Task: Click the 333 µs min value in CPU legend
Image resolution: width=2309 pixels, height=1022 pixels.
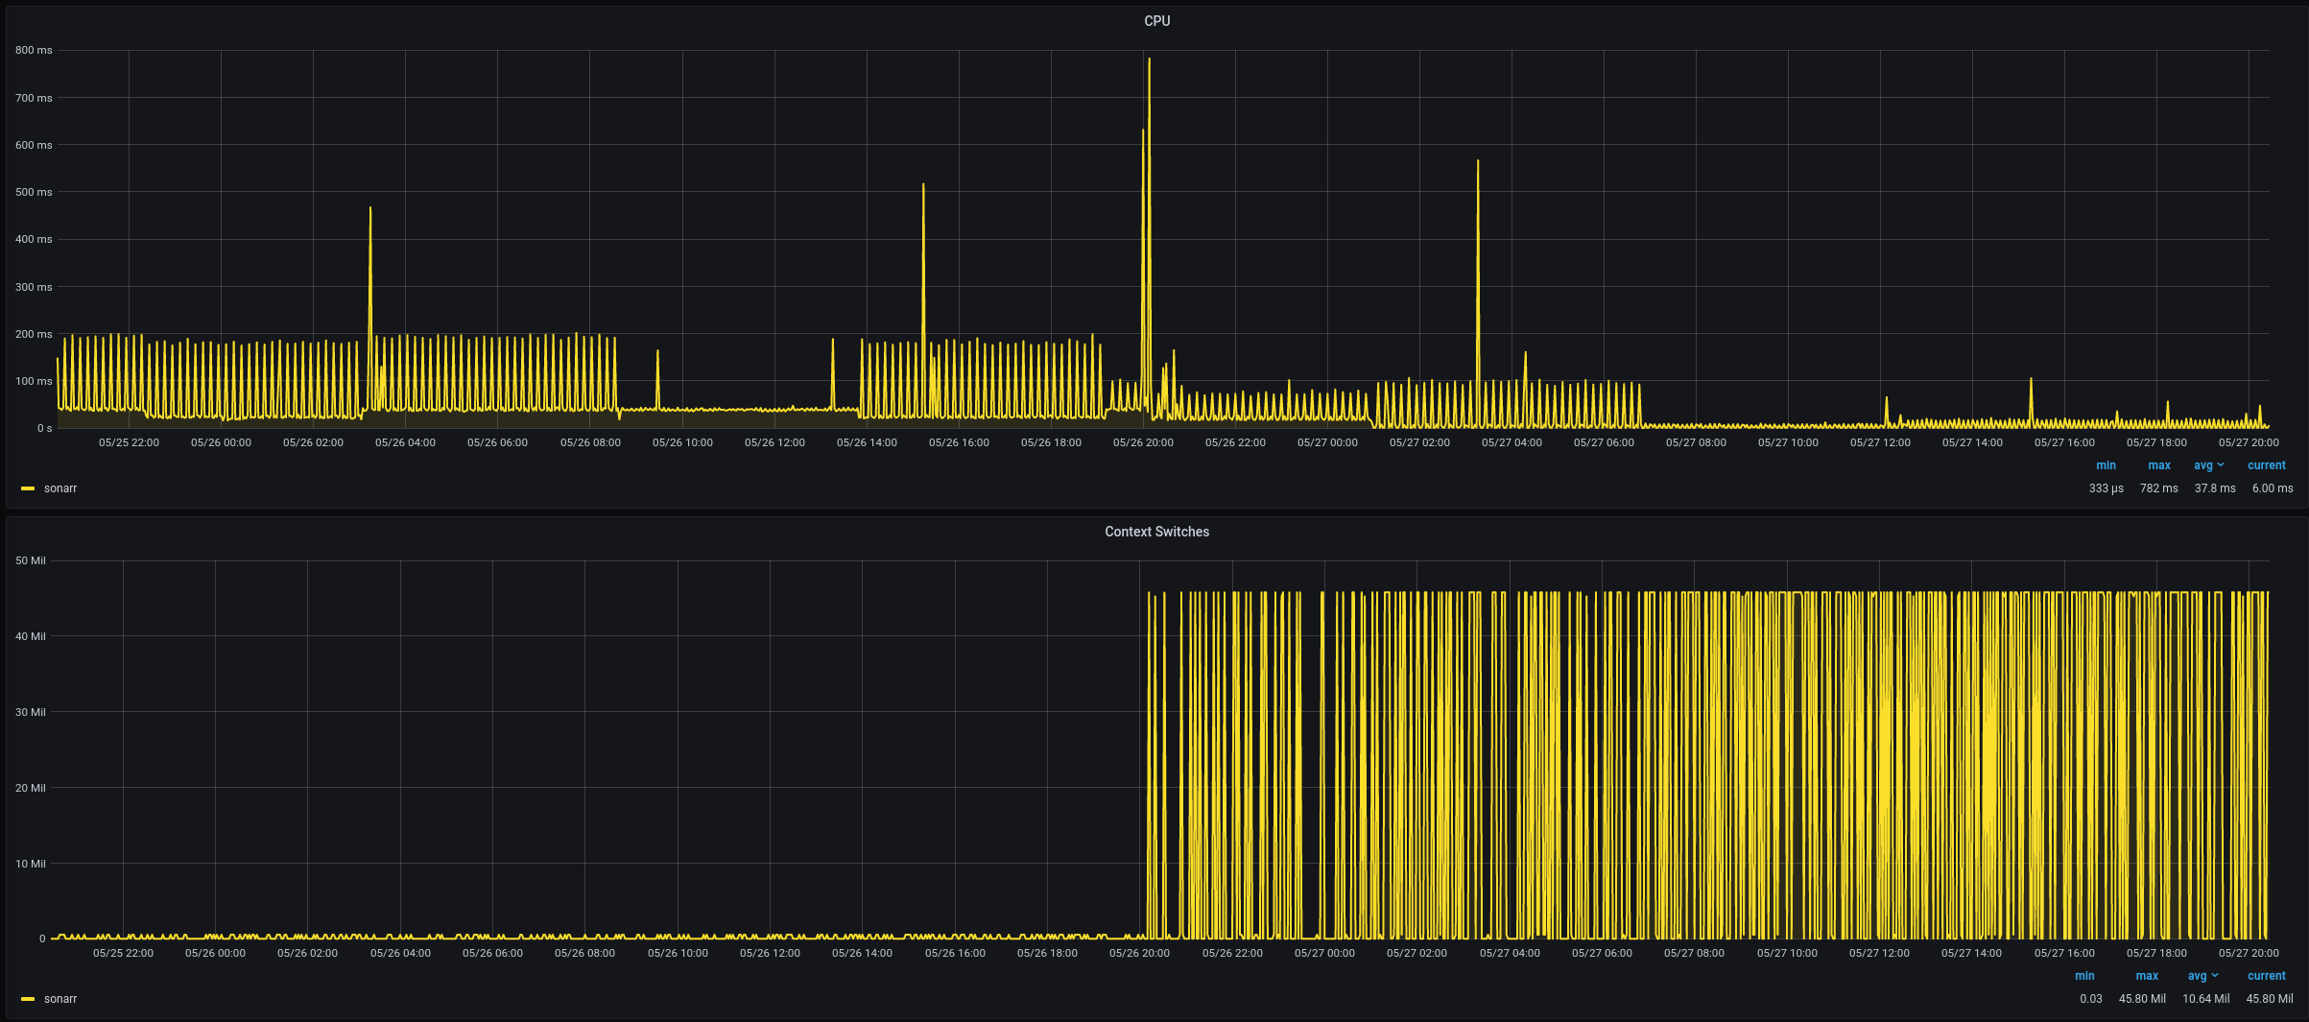Action: click(2106, 488)
